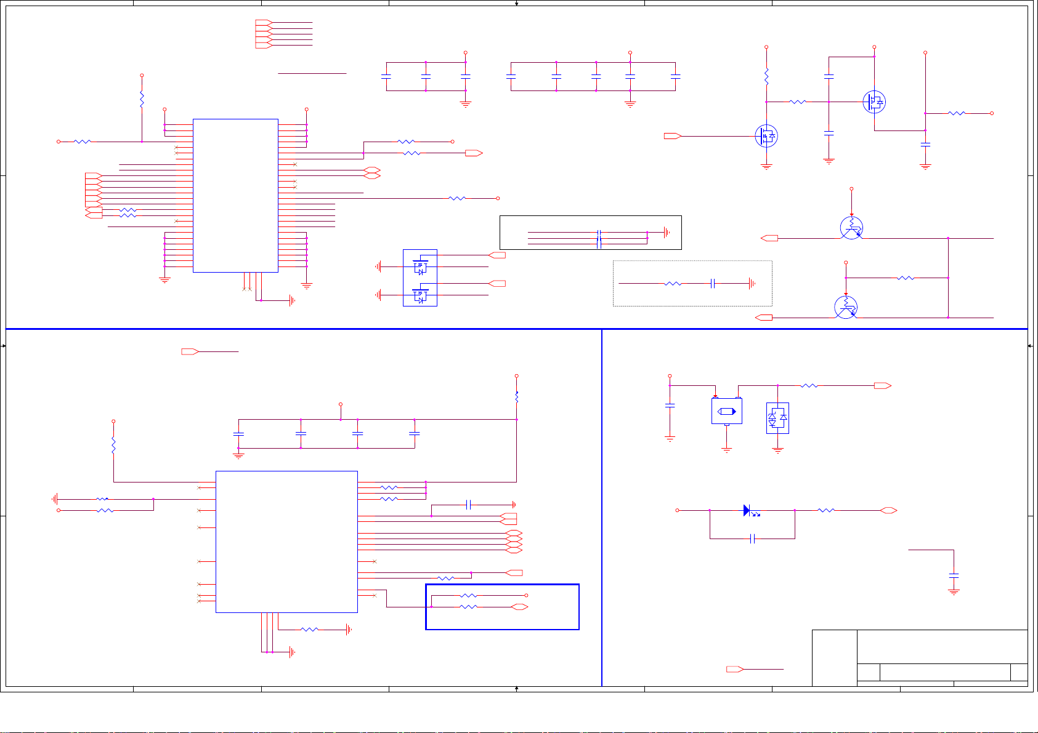Select the bidirectional port at the LED line end
Screen dimensions: 1038x733
tap(888, 510)
